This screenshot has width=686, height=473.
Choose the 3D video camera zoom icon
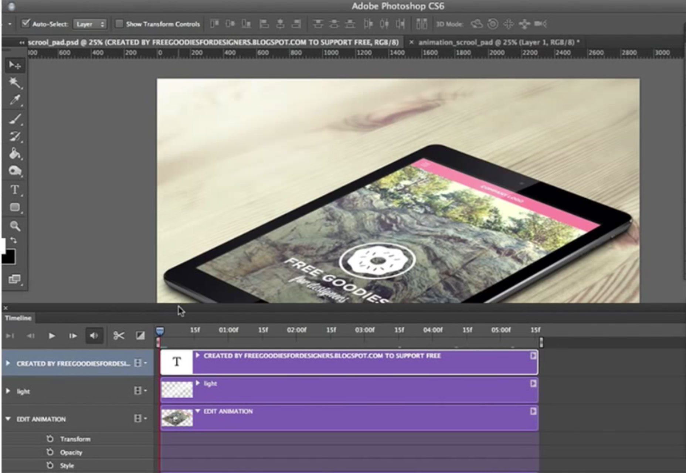click(x=540, y=24)
